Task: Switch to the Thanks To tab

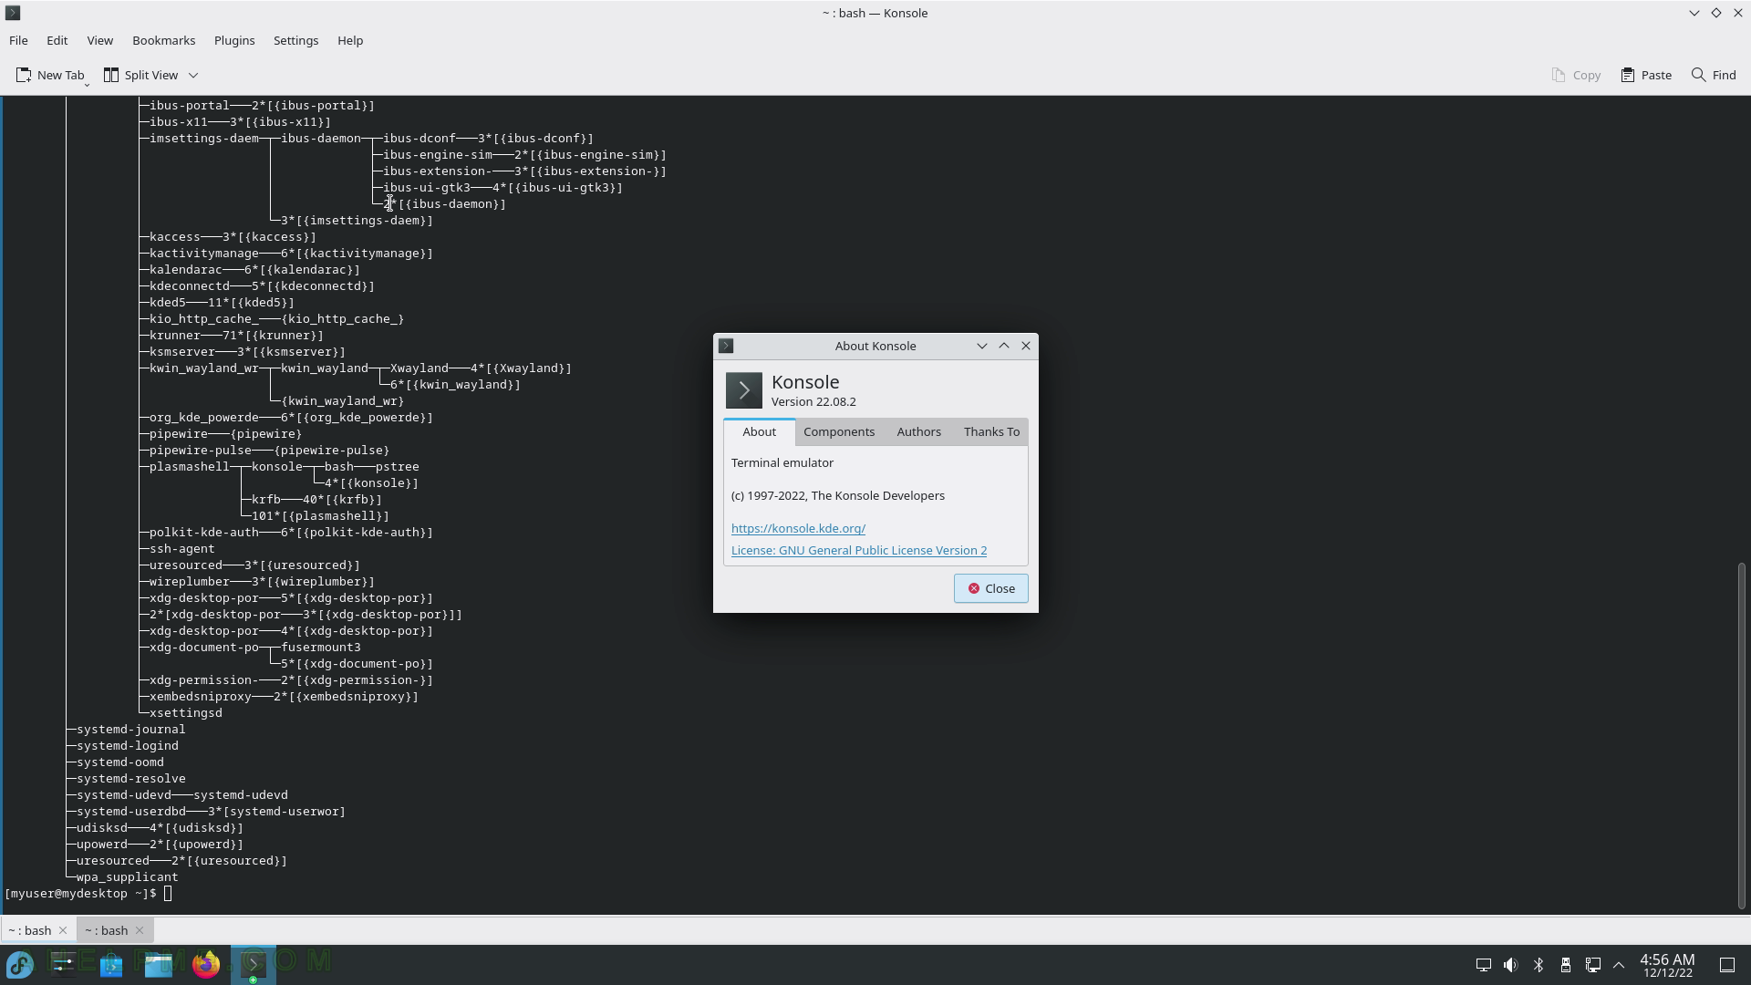Action: coord(991,431)
